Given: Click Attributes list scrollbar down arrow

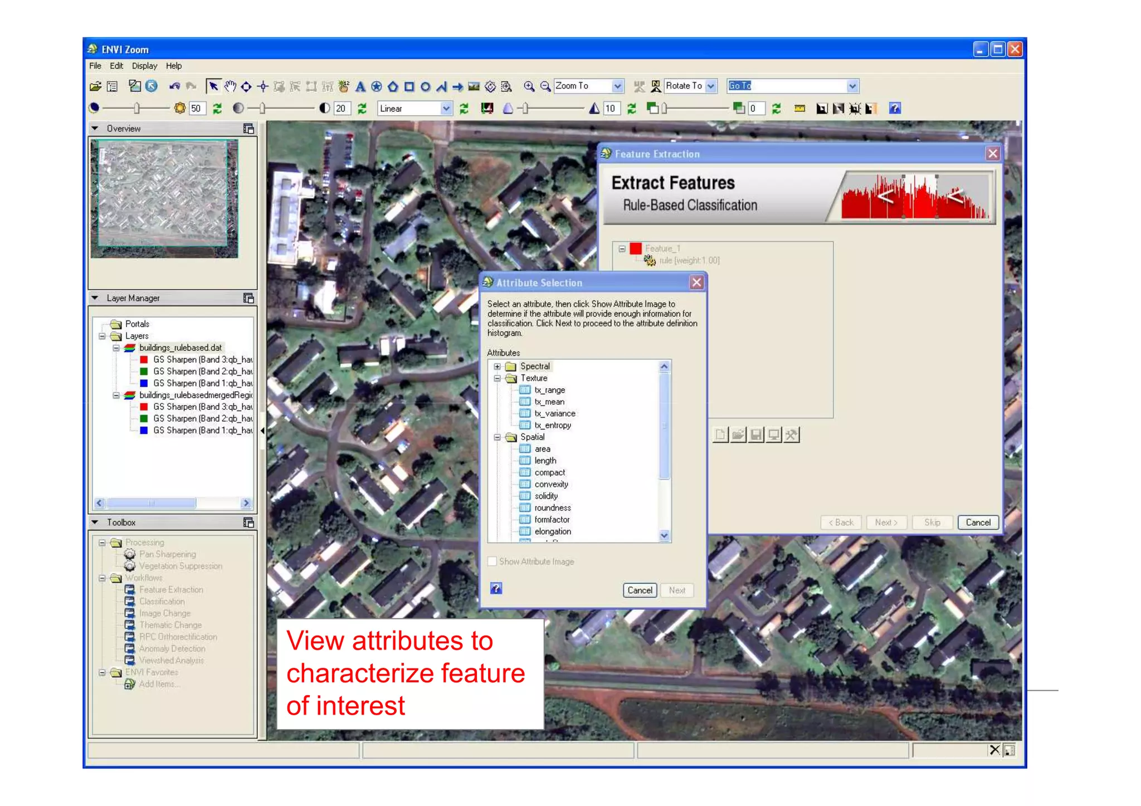Looking at the screenshot, I should click(x=664, y=536).
